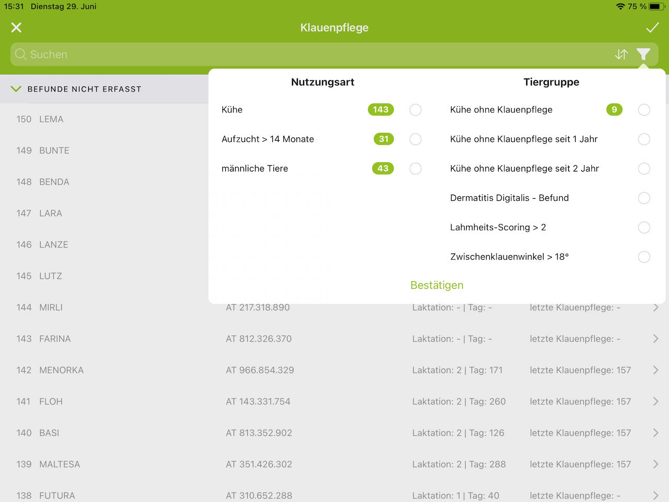Viewport: 669px width, 502px height.
Task: Tap the checkmark confirm icon in header
Action: (652, 28)
